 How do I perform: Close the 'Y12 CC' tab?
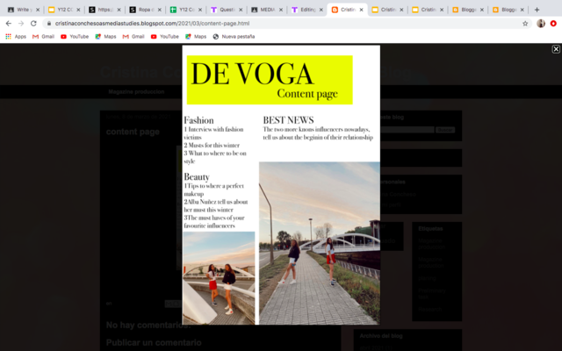point(78,10)
